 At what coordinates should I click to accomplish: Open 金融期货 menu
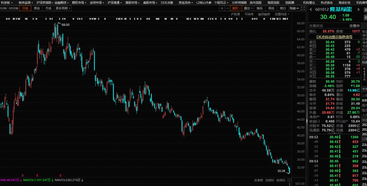pos(62,2)
